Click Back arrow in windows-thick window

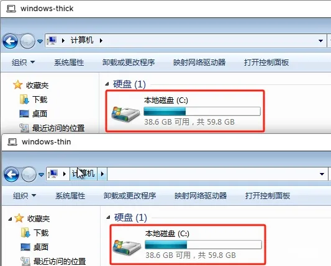pos(10,41)
